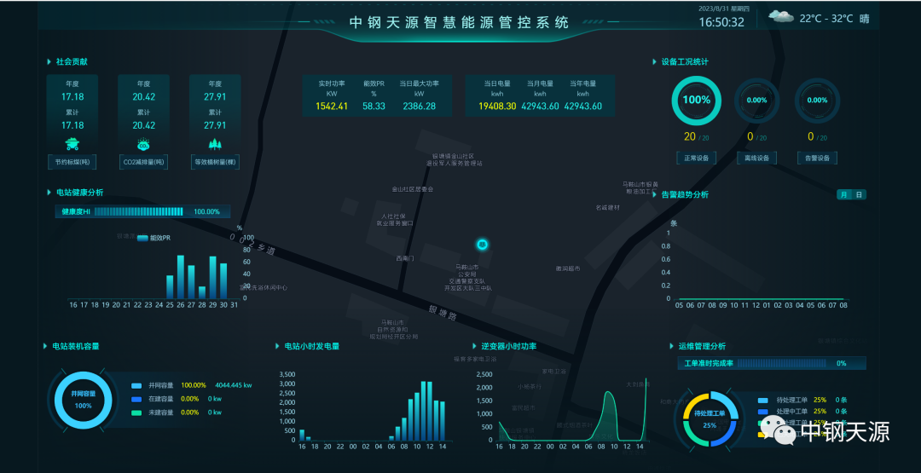Click the title 中钢天源智慧能源管控系统
The width and height of the screenshot is (921, 473).
tap(460, 23)
